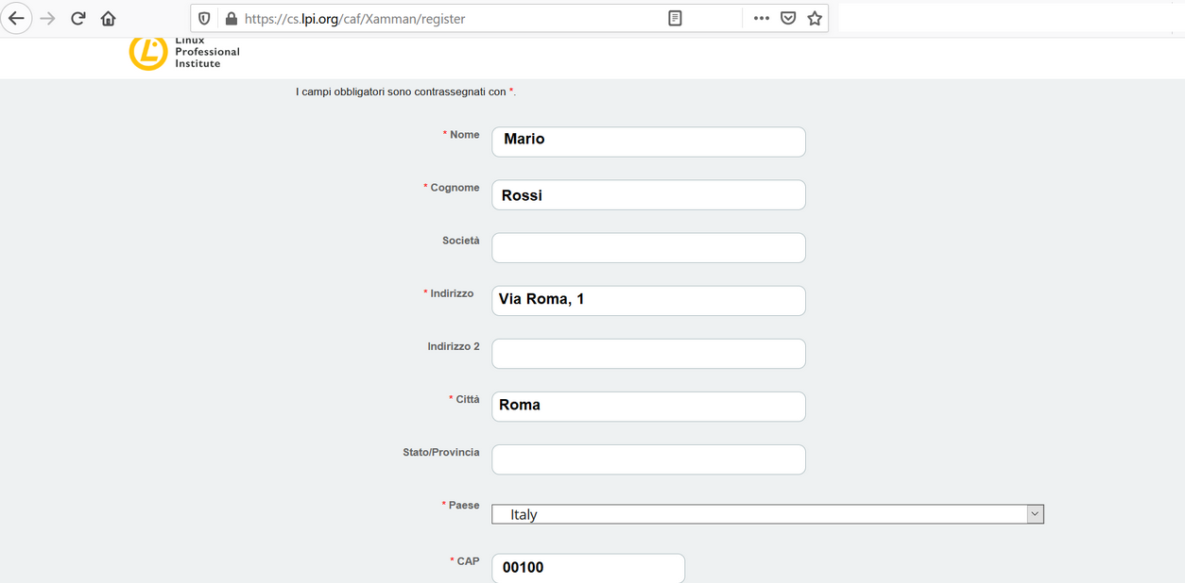Bookmark this page with the star icon
This screenshot has height=583, width=1185.
(815, 19)
